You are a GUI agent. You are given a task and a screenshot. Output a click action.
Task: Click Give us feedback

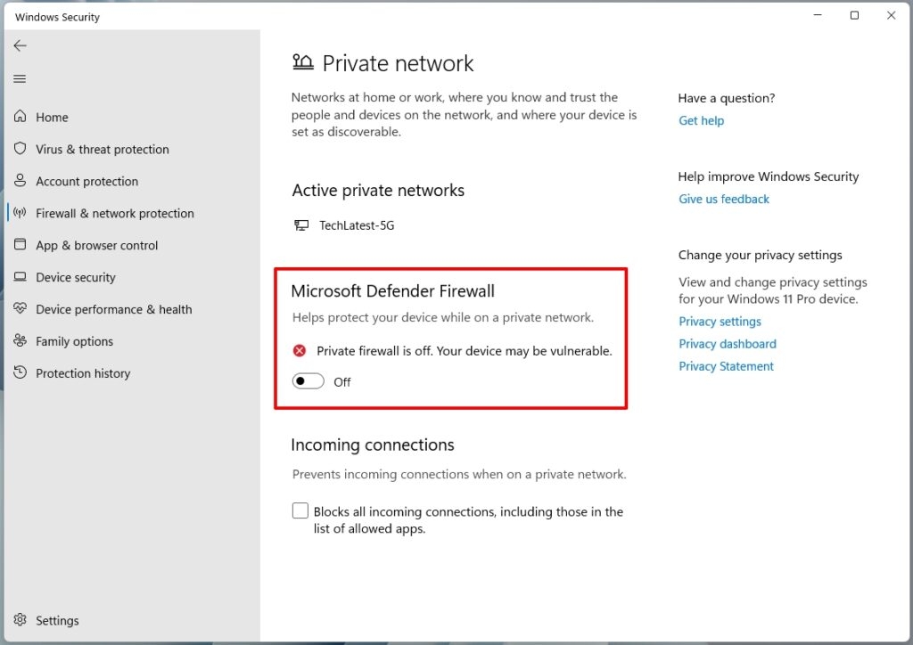(x=723, y=199)
